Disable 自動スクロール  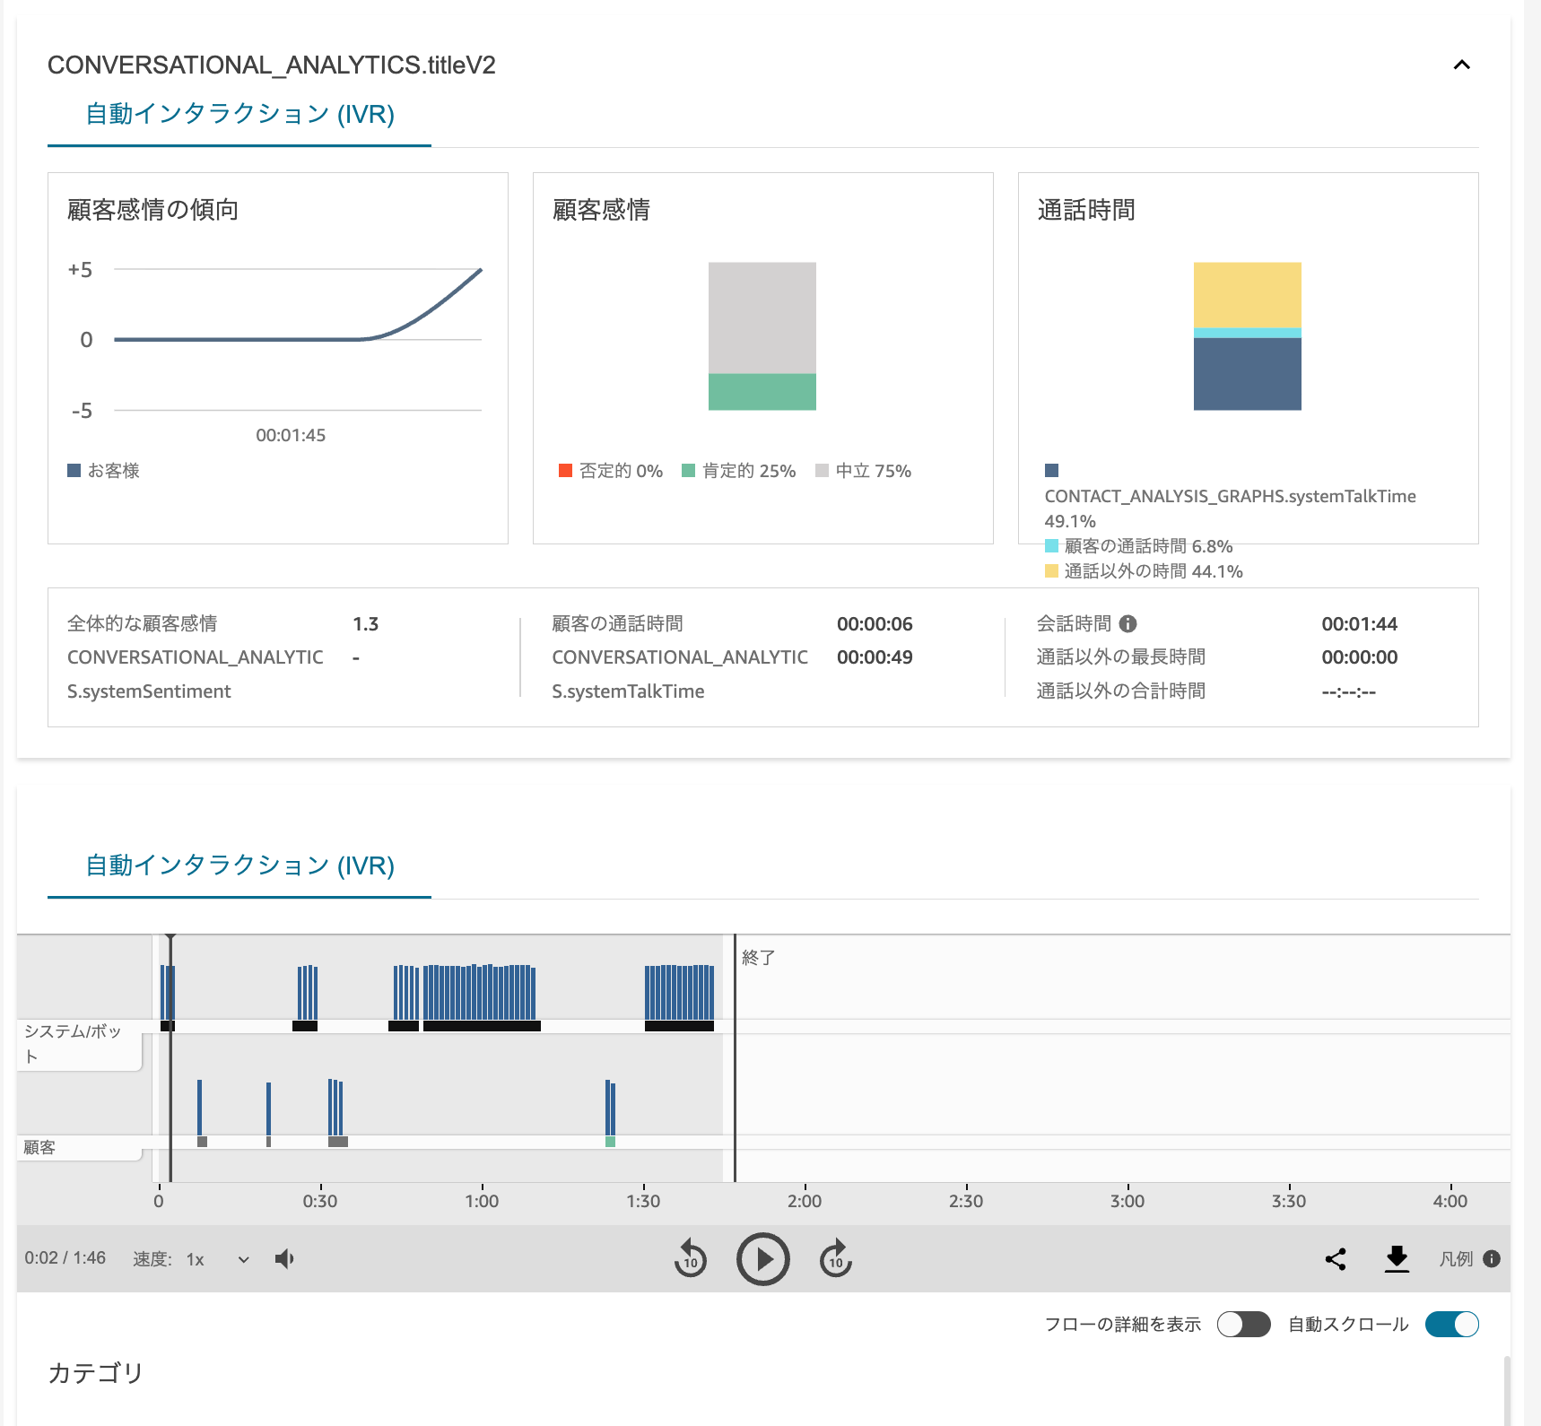coord(1450,1324)
